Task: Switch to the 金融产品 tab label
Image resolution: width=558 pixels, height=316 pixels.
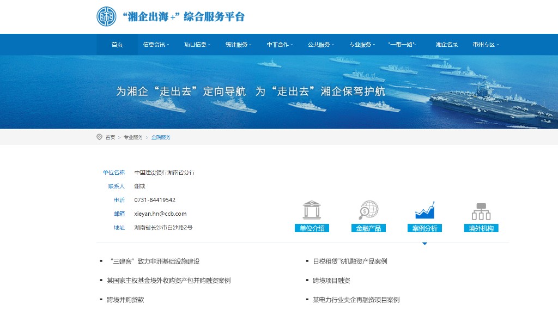Action: 368,228
